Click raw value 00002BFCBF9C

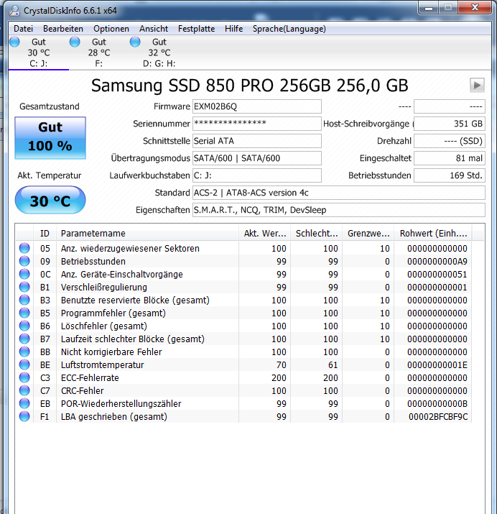[438, 417]
